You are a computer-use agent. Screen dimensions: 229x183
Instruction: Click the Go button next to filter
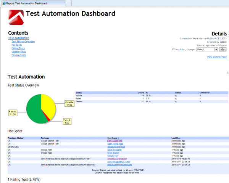point(223,50)
